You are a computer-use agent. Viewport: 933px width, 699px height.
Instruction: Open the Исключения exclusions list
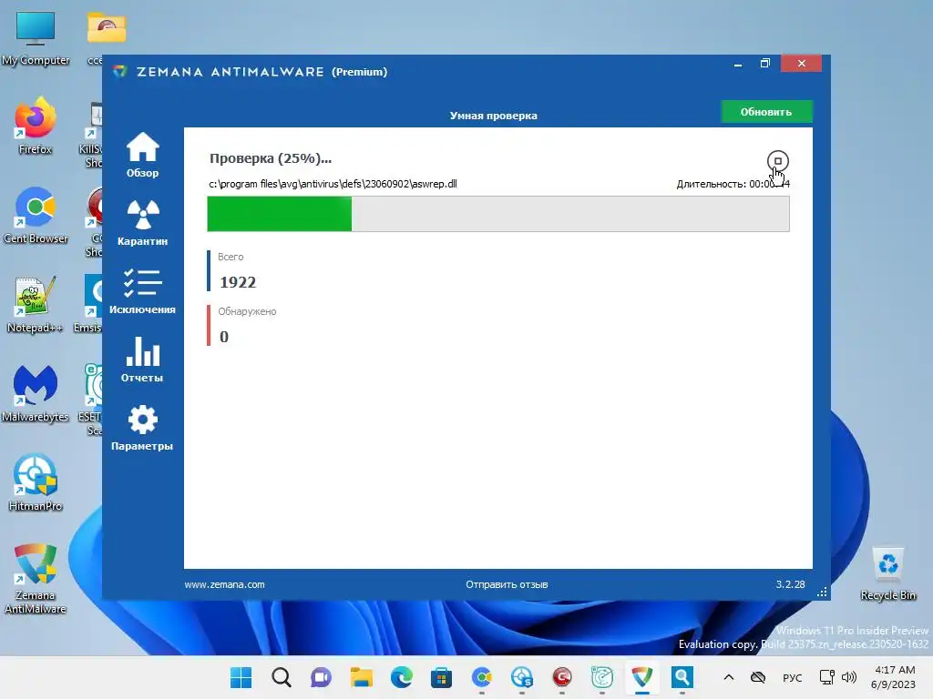coord(142,291)
